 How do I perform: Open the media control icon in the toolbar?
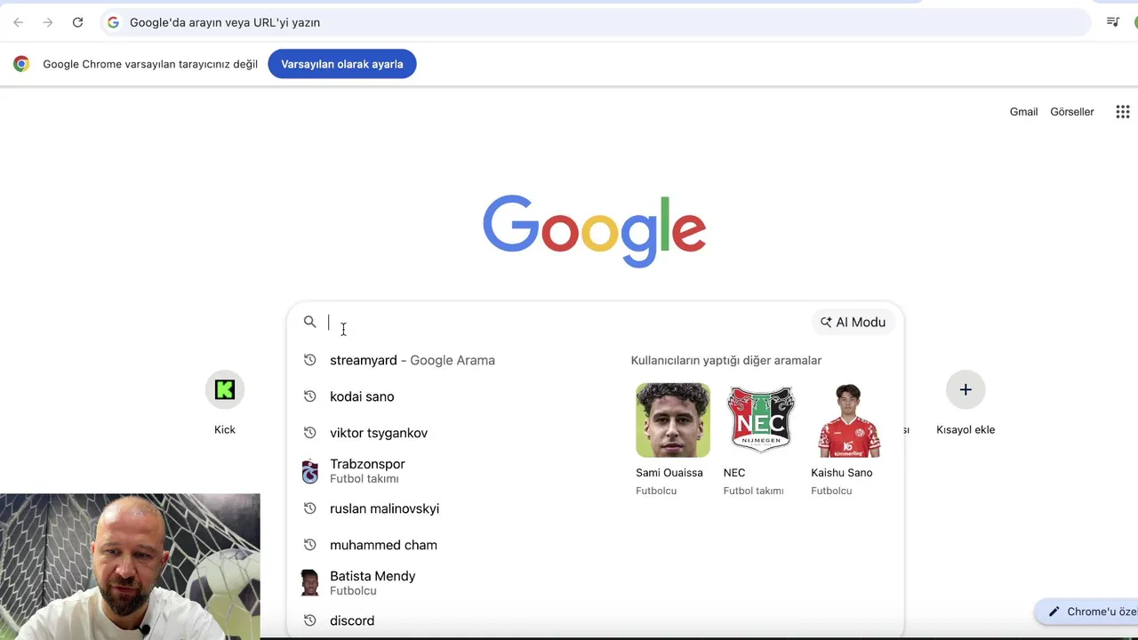coord(1113,22)
